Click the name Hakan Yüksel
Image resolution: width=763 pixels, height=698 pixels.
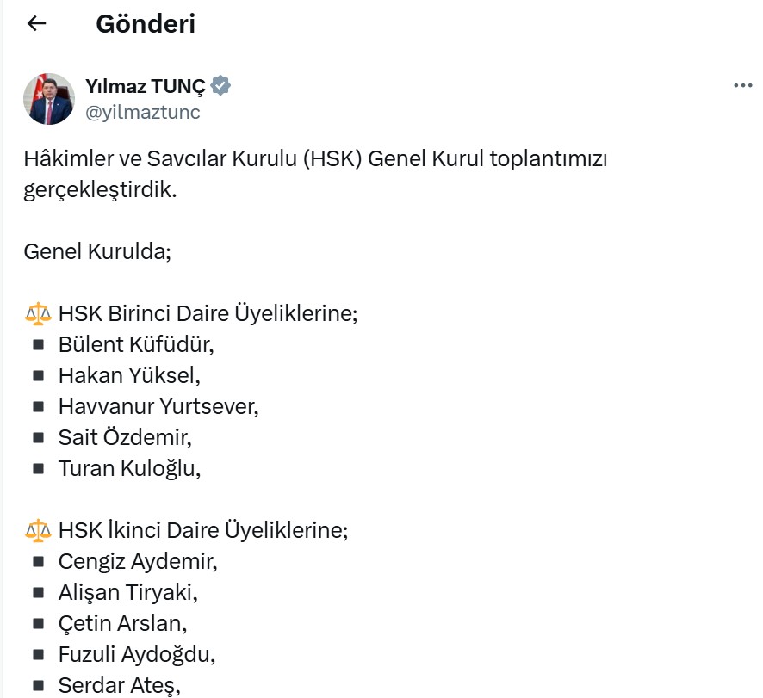(x=128, y=375)
